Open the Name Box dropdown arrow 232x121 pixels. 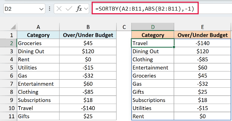41,9
